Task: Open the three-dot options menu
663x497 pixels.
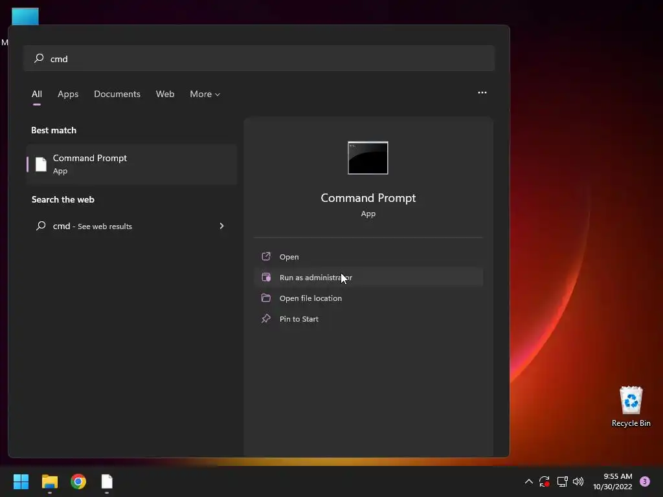Action: pos(482,93)
